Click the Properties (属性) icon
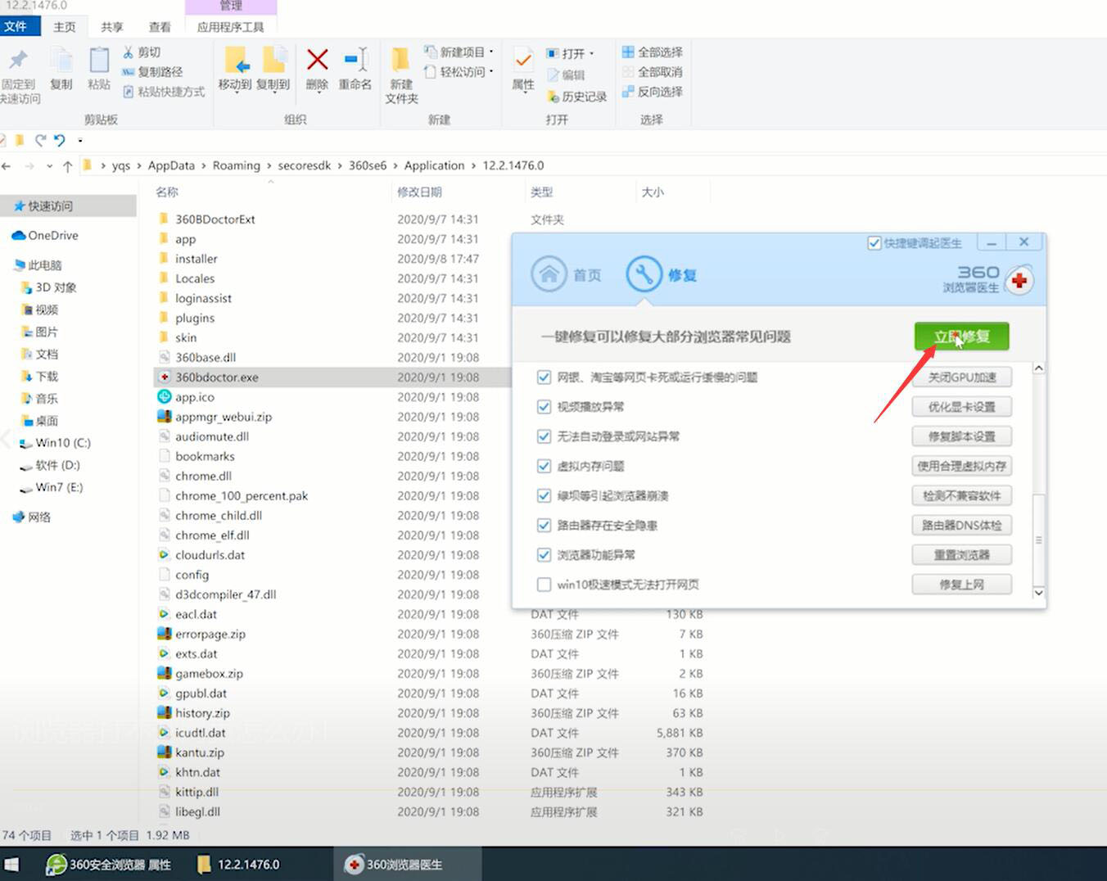The image size is (1107, 881). coord(522,61)
